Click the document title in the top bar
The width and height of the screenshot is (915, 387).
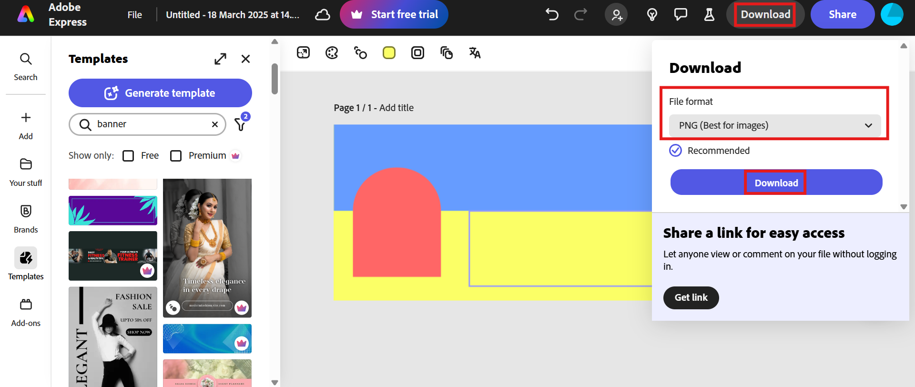click(233, 15)
